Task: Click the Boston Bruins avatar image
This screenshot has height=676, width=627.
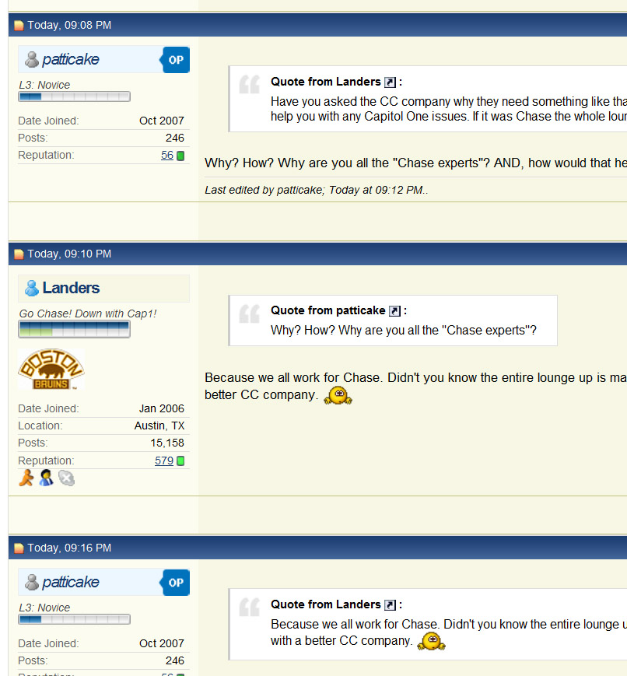Action: tap(51, 369)
